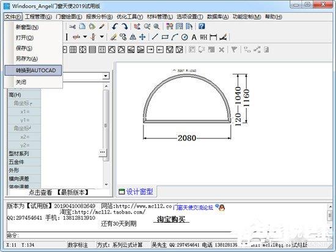Screen dimensions: 336x252
Task: Click the ellipsis button in property panel
Action: (103, 152)
